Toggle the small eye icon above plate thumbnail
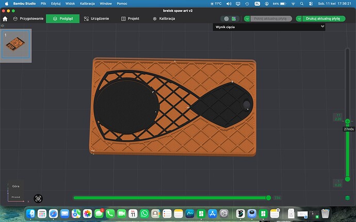356x222 pixels. coord(3,26)
